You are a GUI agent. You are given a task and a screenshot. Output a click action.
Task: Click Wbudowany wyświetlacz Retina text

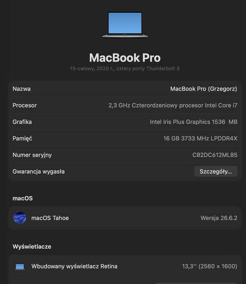coord(74,267)
